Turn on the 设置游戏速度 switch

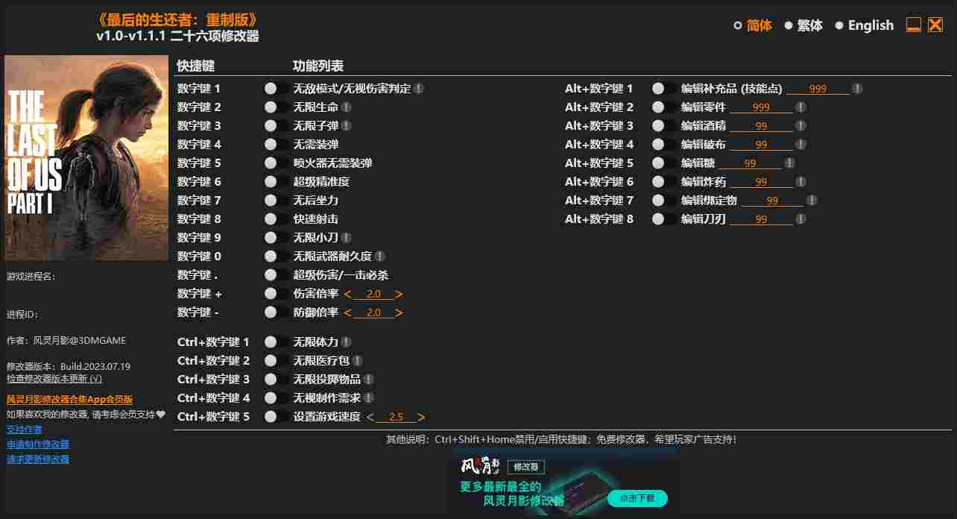tap(277, 417)
